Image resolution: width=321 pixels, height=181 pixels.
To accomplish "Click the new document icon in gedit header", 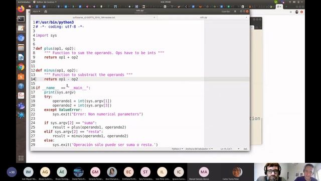I will coord(46,12).
